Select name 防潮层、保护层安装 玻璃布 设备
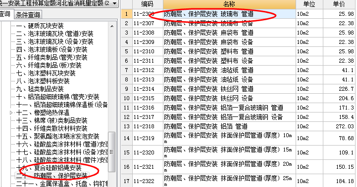The height and width of the screenshot is (187, 357). click(229, 23)
